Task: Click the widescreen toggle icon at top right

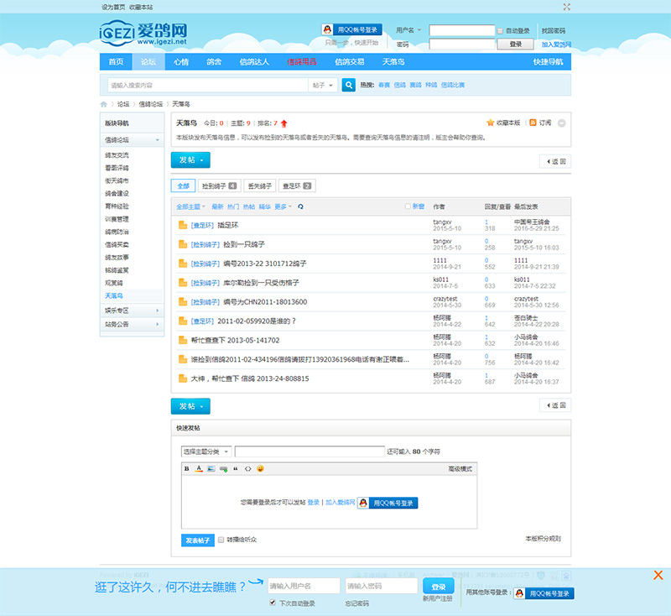Action: (x=567, y=7)
